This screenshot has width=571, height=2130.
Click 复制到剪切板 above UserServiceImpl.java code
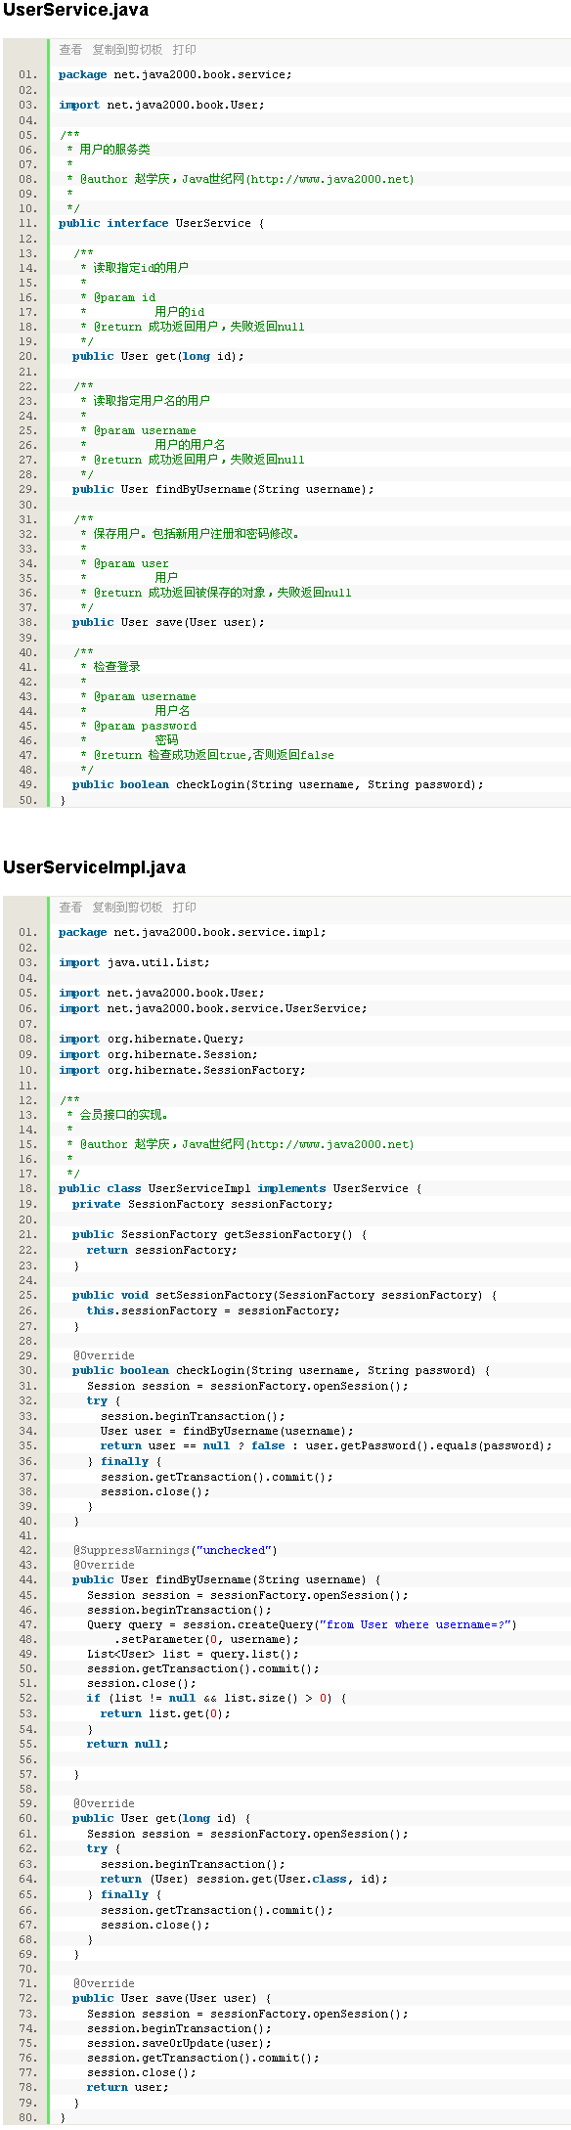(x=127, y=908)
